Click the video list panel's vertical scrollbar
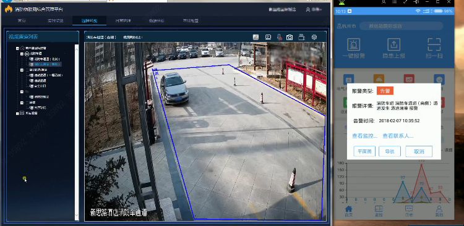464x226 pixels. coord(77,132)
